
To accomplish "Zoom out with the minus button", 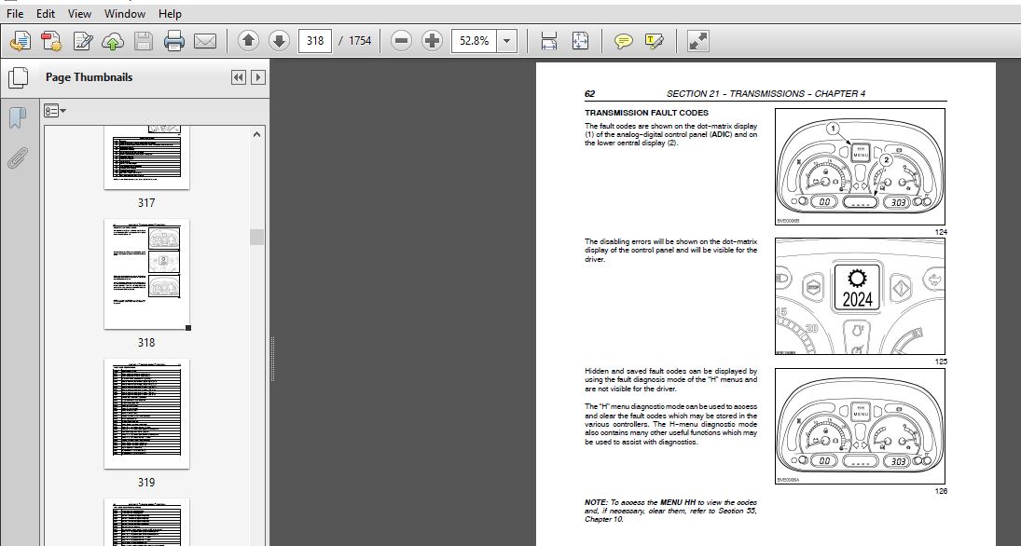I will [x=401, y=41].
